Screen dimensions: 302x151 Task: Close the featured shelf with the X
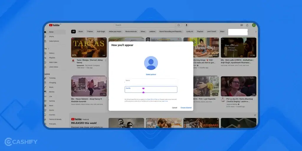tap(255, 115)
